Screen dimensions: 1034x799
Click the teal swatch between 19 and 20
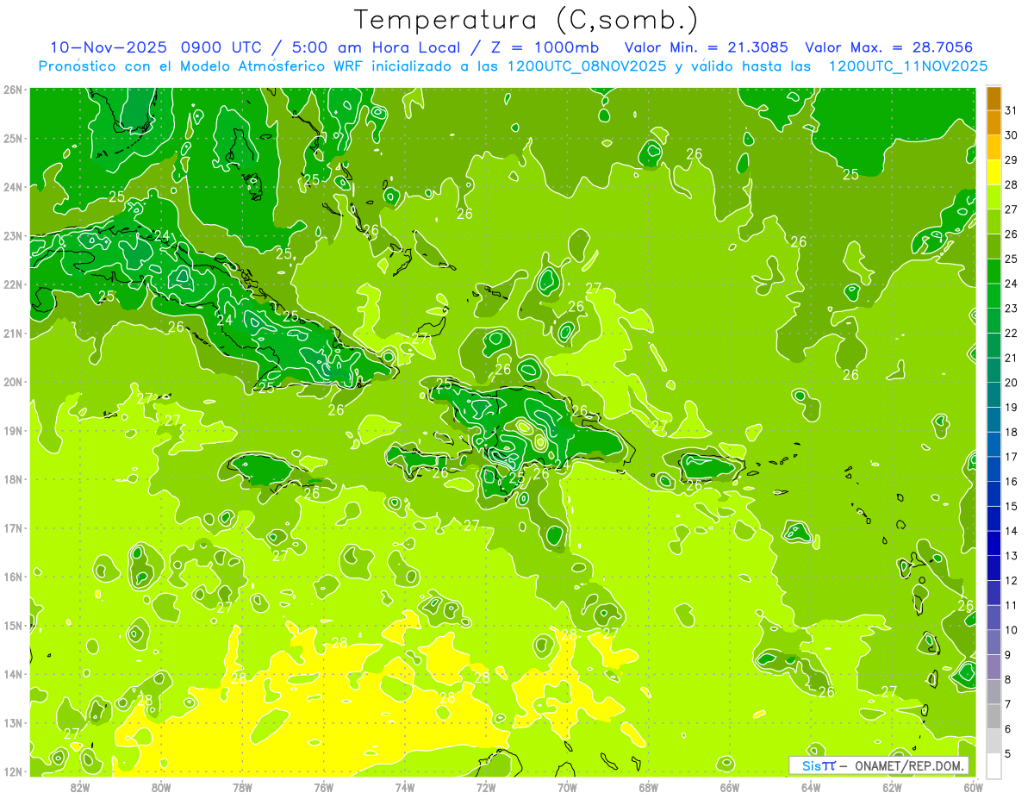[x=994, y=395]
